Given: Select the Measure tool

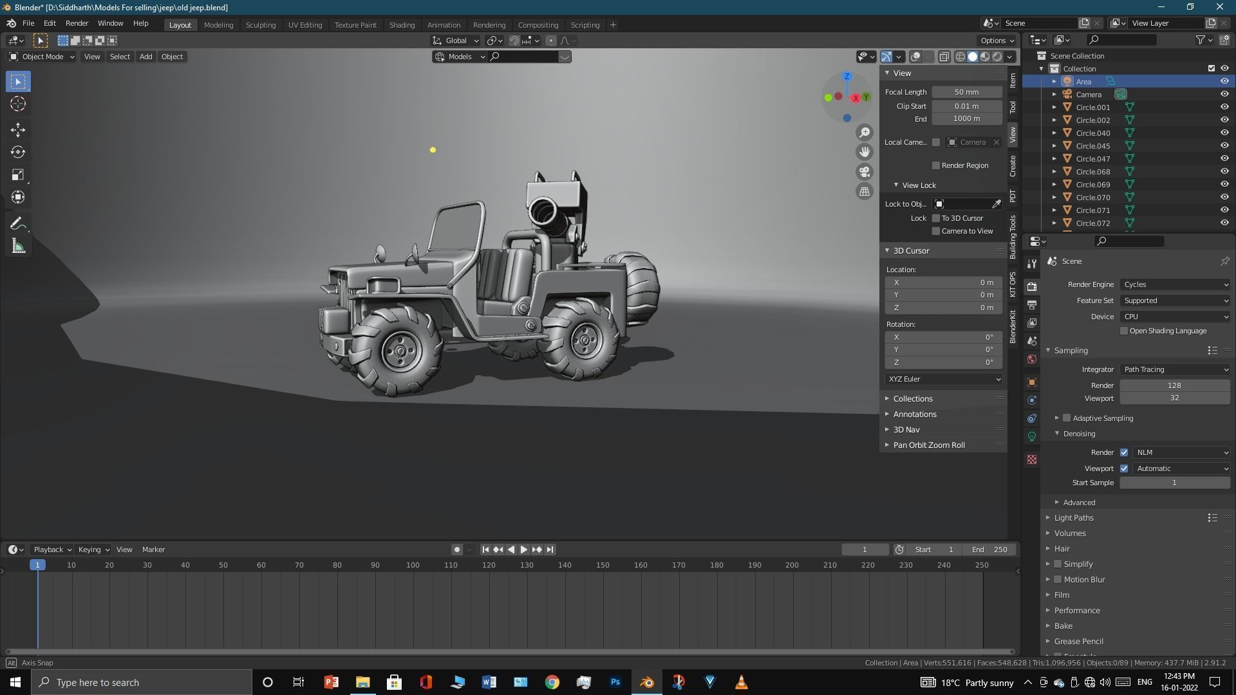Looking at the screenshot, I should tap(18, 246).
